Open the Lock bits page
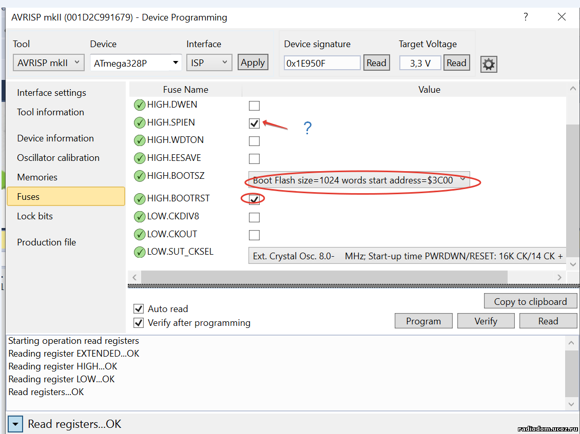 pos(35,216)
